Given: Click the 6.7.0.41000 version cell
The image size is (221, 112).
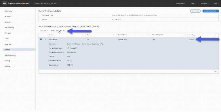Looking at the screenshot, I should pyautogui.click(x=53, y=39).
